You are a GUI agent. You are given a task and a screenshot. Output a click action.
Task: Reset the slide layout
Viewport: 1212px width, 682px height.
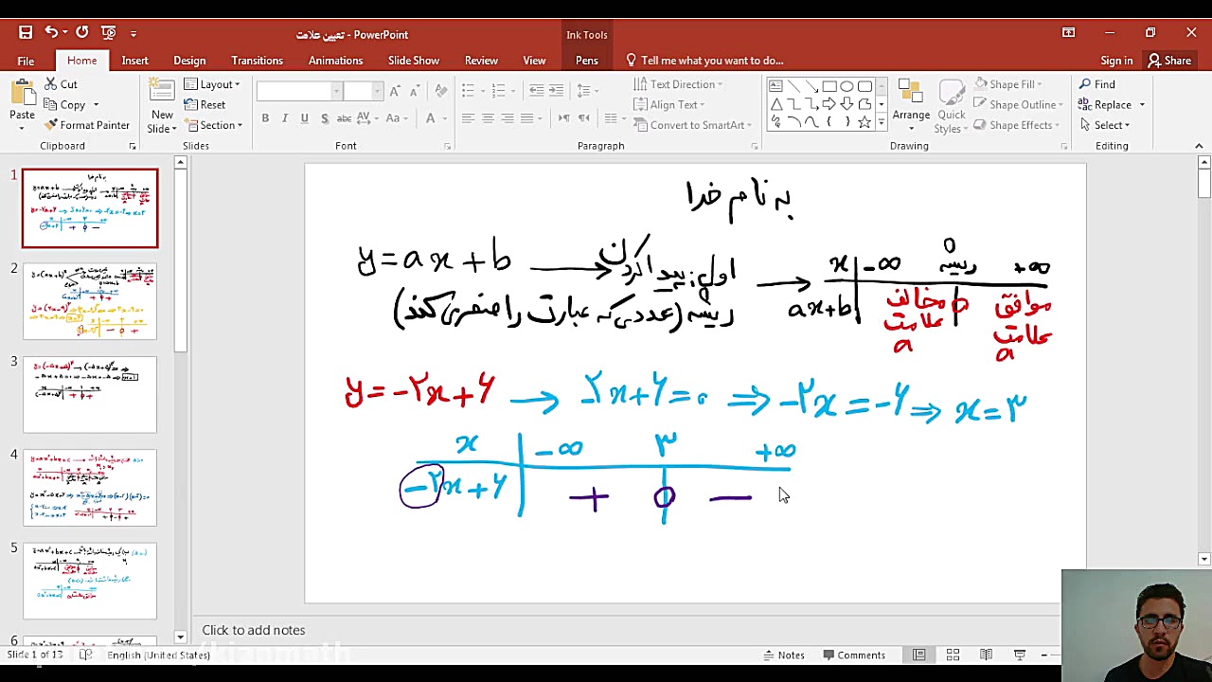[205, 105]
